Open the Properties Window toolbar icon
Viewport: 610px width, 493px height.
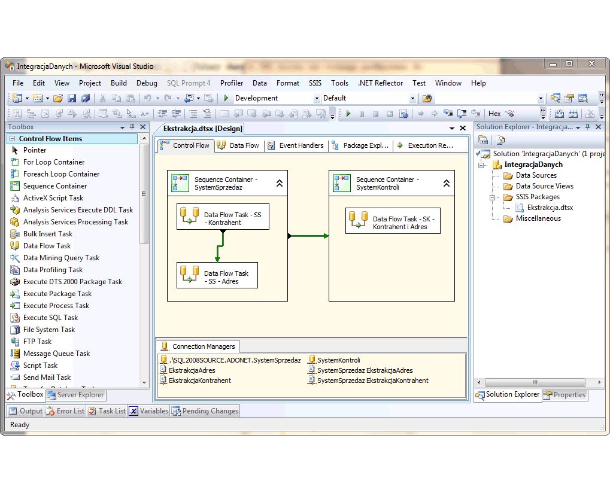click(569, 98)
